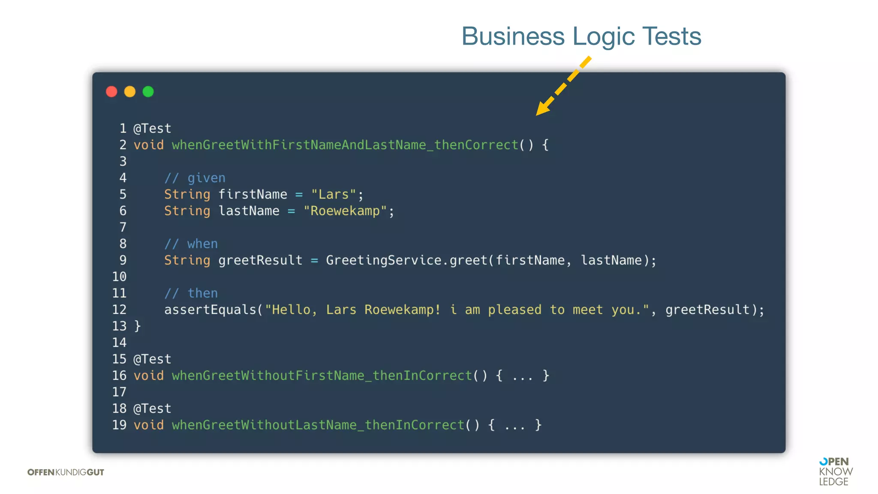
Task: Click the closing brace on line 13
Action: (x=137, y=326)
